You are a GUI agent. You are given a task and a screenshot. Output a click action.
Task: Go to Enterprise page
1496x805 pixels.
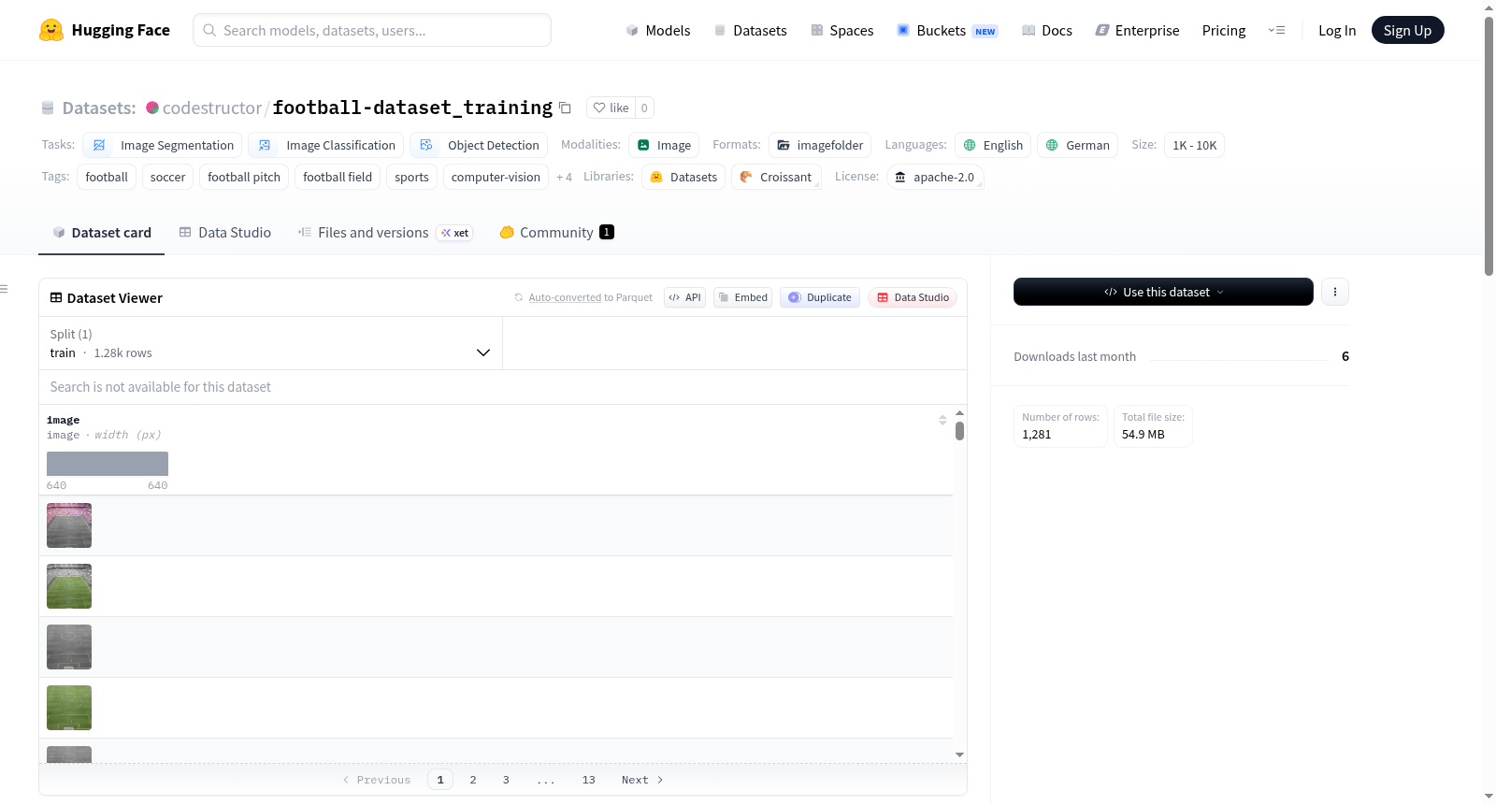pos(1137,30)
